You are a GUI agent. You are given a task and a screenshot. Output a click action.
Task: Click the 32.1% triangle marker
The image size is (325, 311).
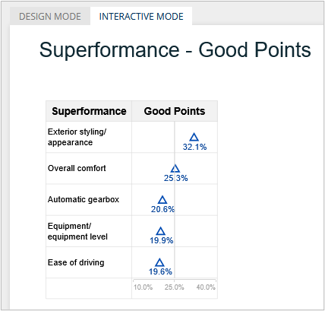(194, 137)
